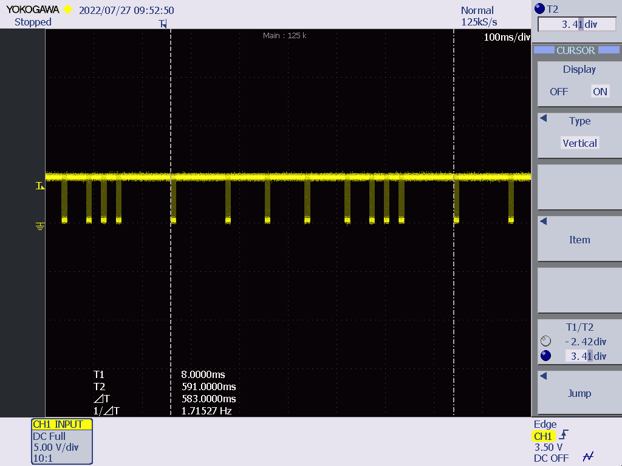
Task: Expand the Item selector chevron
Action: [x=542, y=221]
